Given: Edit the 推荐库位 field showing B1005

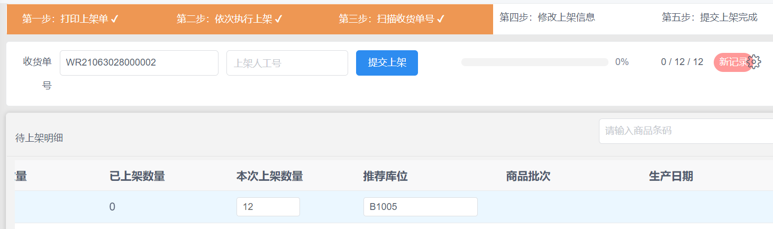Looking at the screenshot, I should pyautogui.click(x=421, y=207).
